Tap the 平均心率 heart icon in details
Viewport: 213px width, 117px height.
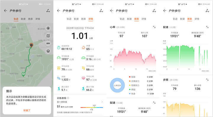(83, 78)
